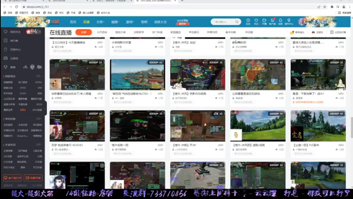353x199 pixels.
Task: Expand all under 单机热游 section
Action: (x=38, y=119)
